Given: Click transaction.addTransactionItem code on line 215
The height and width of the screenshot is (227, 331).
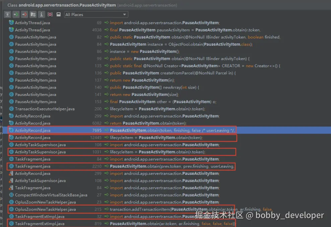Looking at the screenshot, I should click(191, 209).
